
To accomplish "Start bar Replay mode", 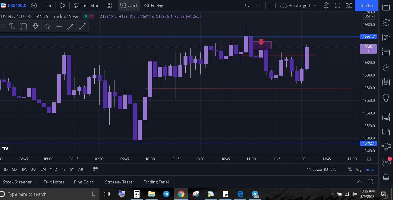I will coord(154,5).
